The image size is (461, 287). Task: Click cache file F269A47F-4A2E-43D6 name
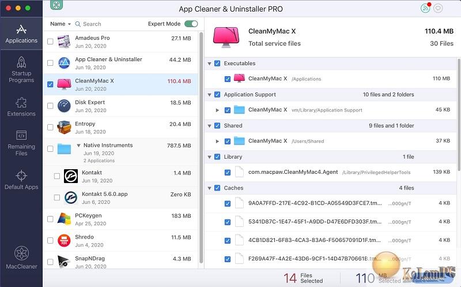(x=315, y=259)
